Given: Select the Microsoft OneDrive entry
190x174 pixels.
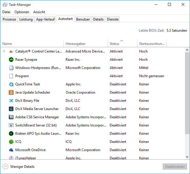Looking at the screenshot, I should pos(31,150).
